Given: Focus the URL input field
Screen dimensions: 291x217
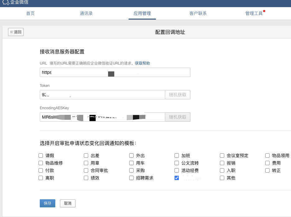Looking at the screenshot, I should pyautogui.click(x=115, y=72).
